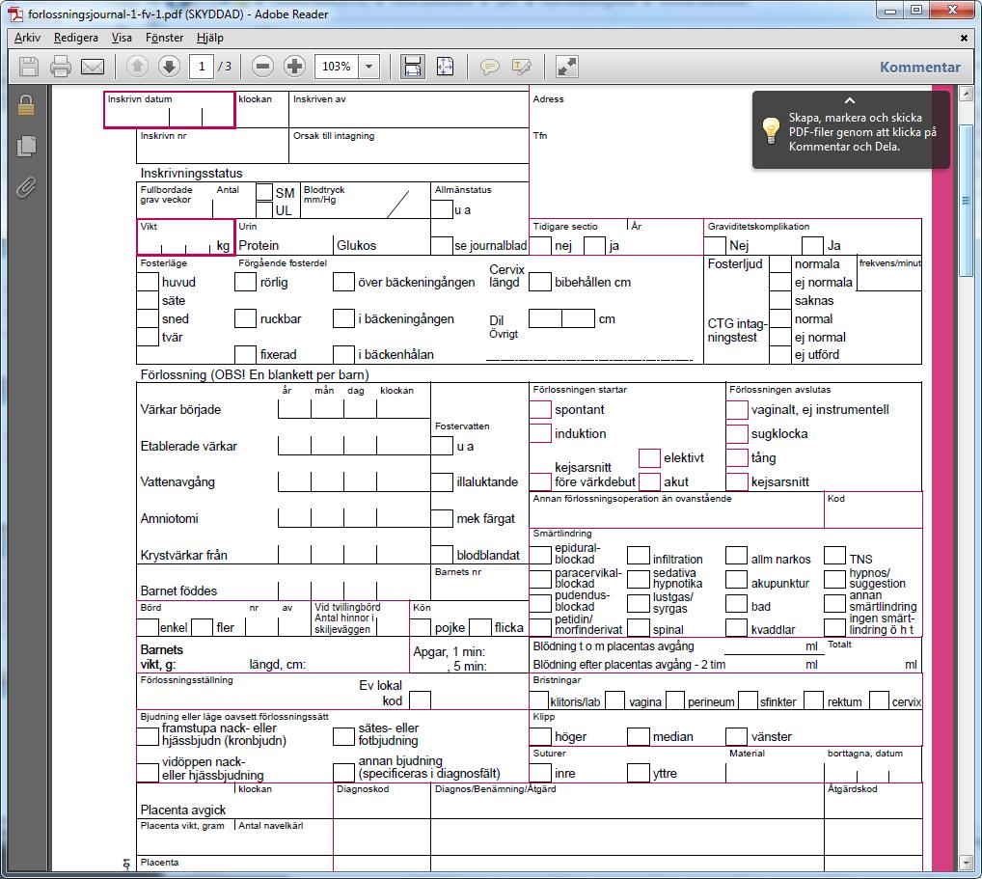Click the Vikt kg field
Screen dimensions: 982x879
(185, 237)
